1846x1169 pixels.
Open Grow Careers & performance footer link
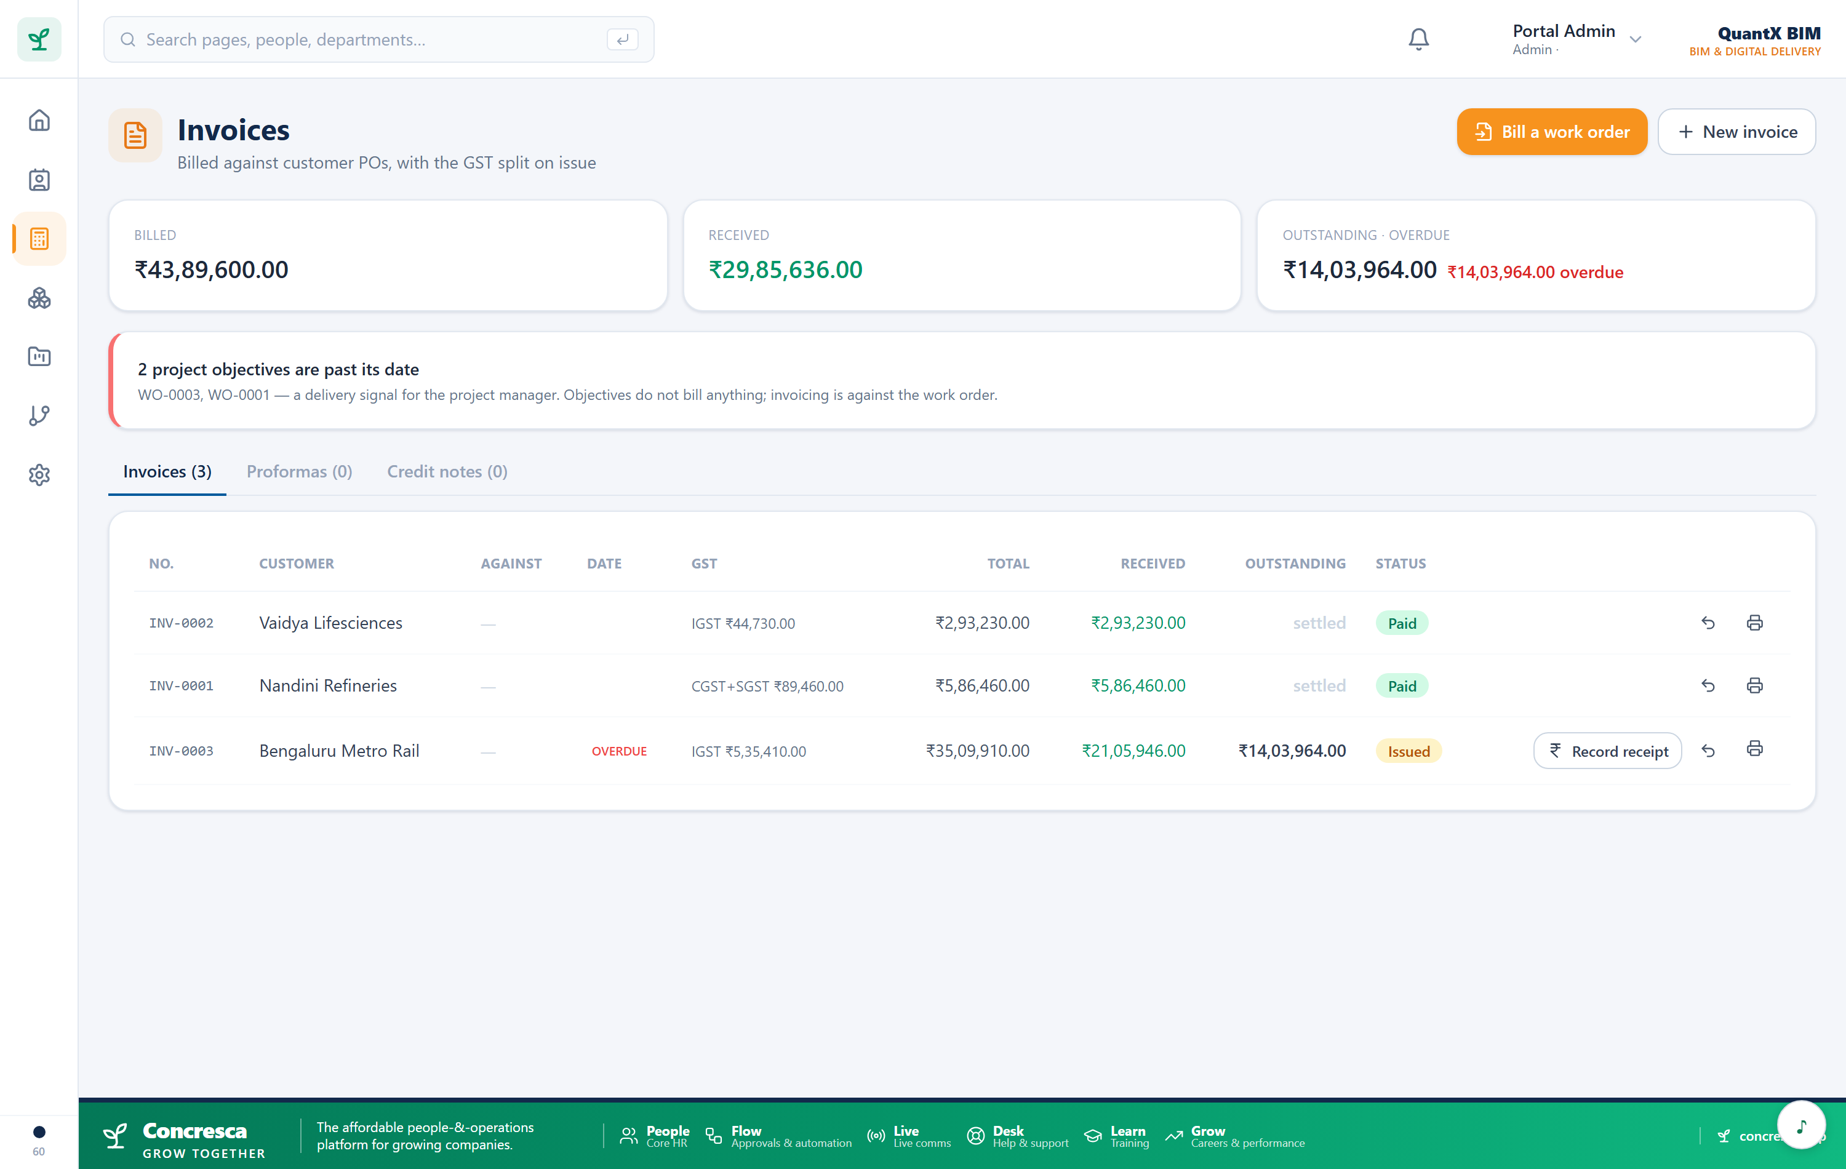(x=1234, y=1136)
